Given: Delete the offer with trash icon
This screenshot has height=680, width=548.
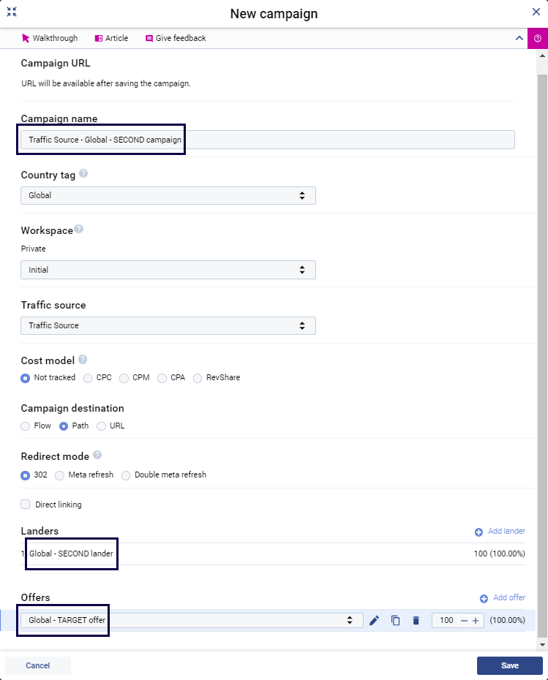Looking at the screenshot, I should click(416, 621).
